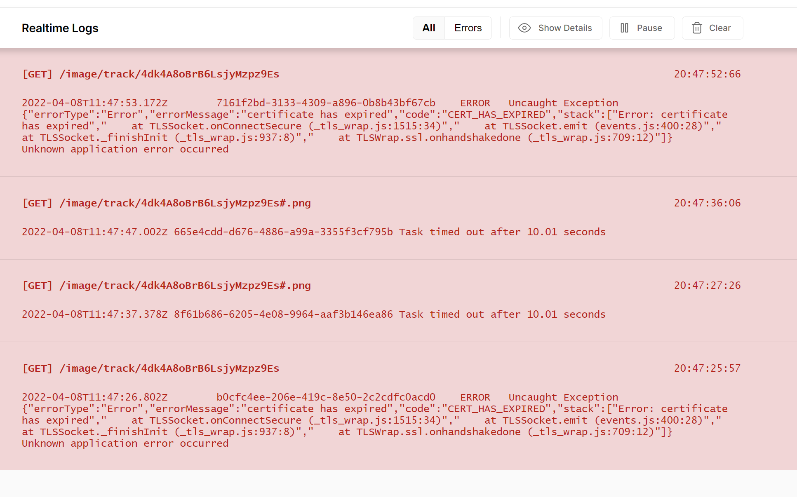This screenshot has height=497, width=797.
Task: Click the trash icon next to Clear
Action: pyautogui.click(x=697, y=28)
